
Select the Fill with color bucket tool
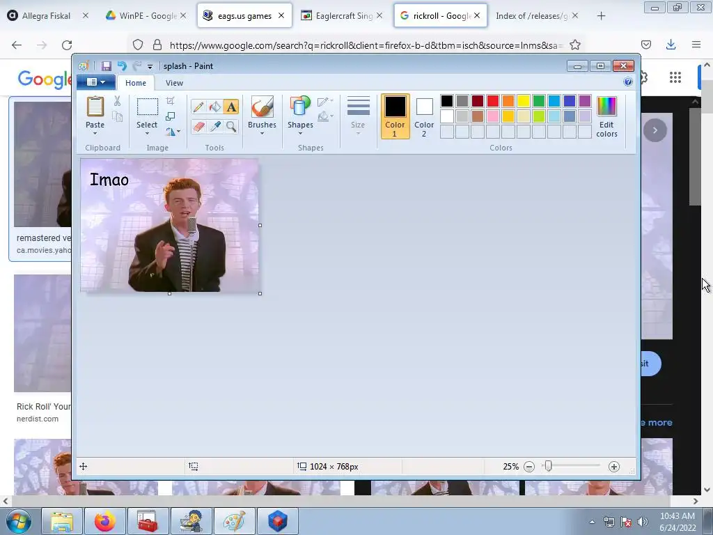214,107
